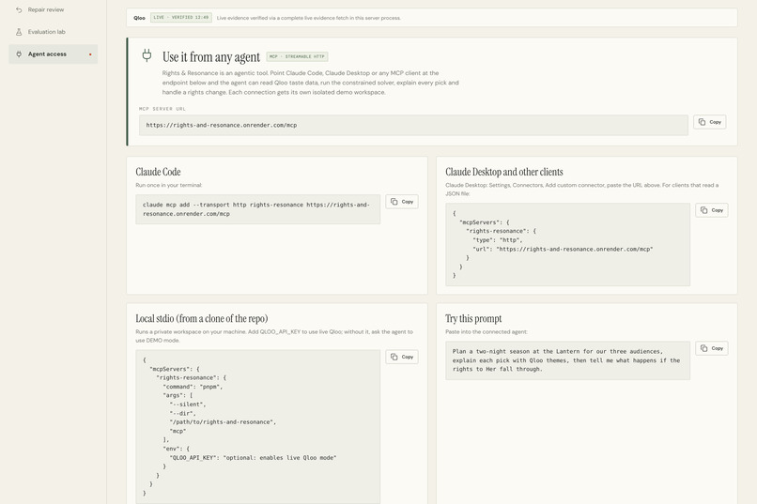Click the Run once in your terminal text

coord(168,185)
